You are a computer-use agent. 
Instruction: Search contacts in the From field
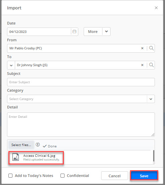[151, 48]
